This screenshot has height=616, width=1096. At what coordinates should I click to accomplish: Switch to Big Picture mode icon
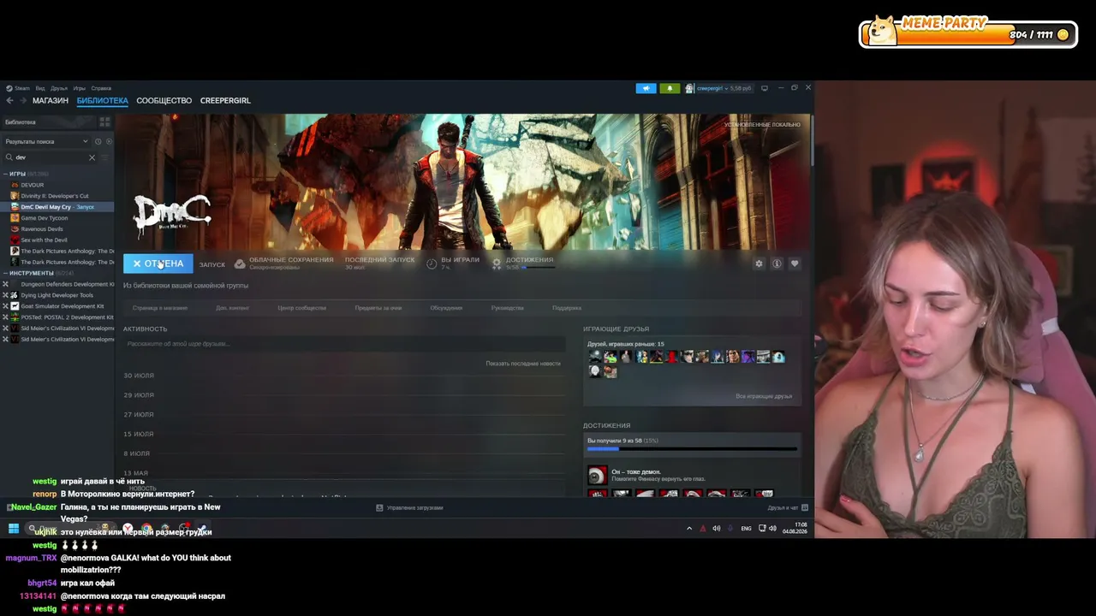coord(765,88)
